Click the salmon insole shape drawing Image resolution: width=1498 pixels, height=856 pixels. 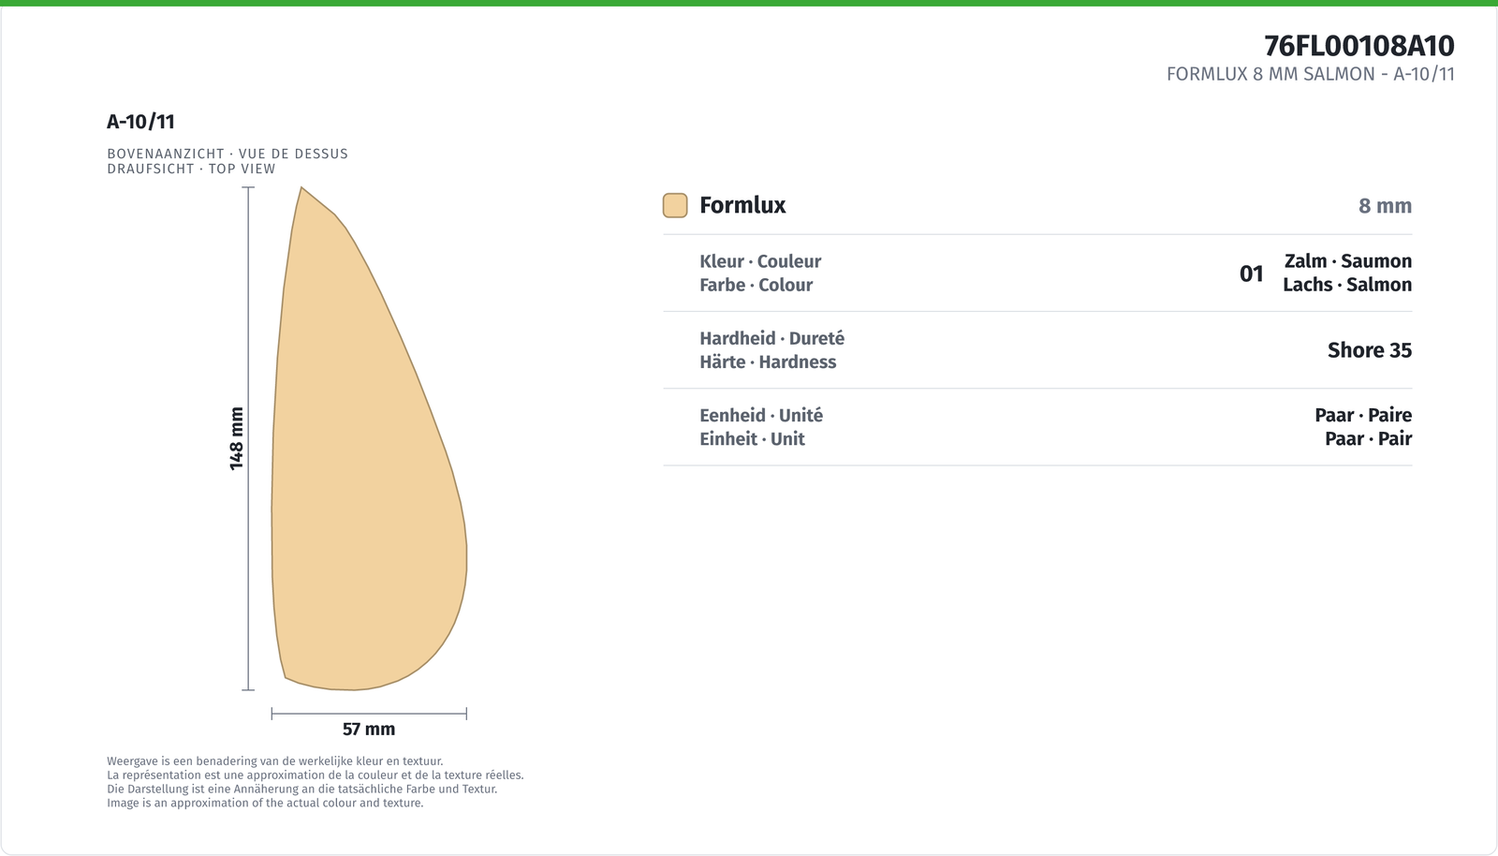pyautogui.click(x=369, y=438)
